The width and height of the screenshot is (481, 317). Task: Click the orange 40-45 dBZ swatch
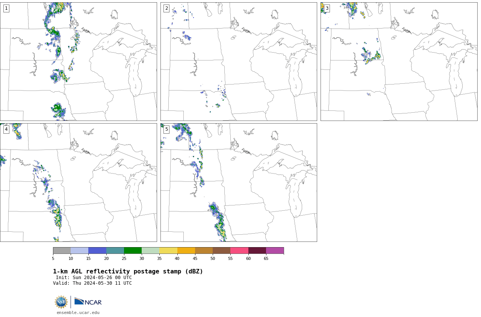click(x=186, y=251)
